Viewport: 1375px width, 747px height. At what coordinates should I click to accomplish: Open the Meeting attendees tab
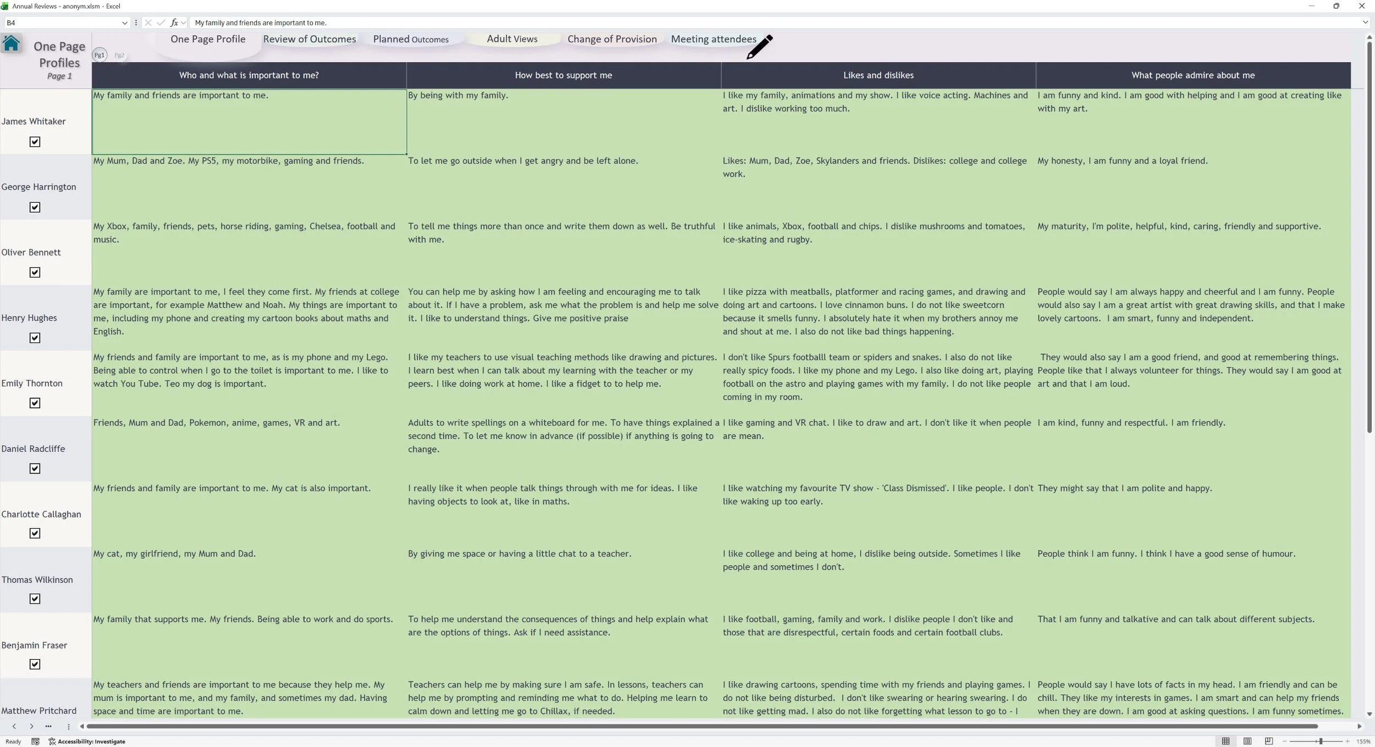pos(713,39)
